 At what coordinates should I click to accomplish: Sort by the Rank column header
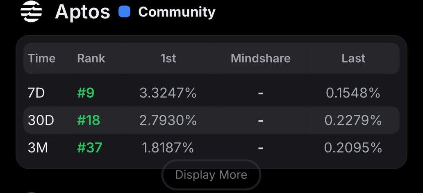(x=91, y=59)
